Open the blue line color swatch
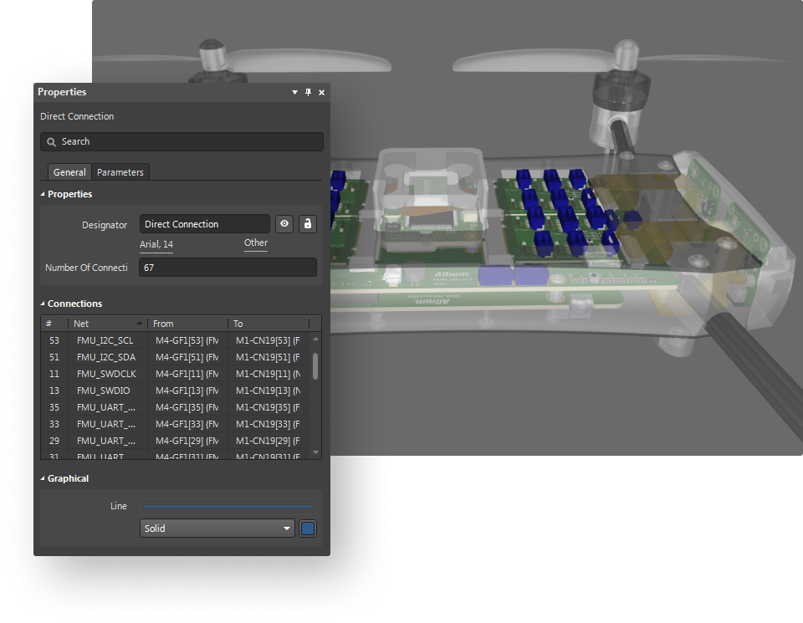Viewport: 803px width, 623px height. click(x=308, y=529)
